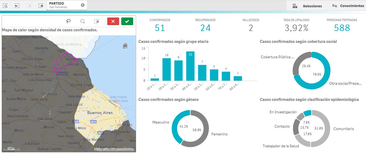Step forward one selection
366x157 pixels.
[29, 5]
